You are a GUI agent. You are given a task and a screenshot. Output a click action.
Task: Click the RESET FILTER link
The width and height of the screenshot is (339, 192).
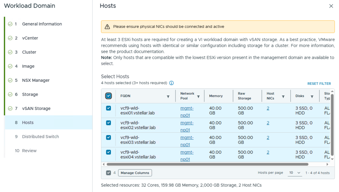[319, 84]
